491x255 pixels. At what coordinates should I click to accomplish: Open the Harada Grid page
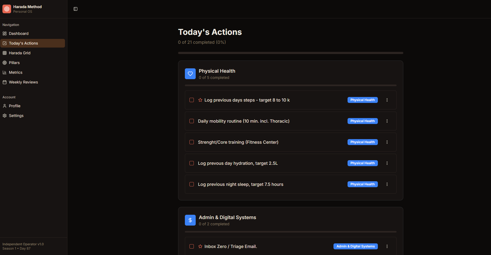click(x=19, y=53)
